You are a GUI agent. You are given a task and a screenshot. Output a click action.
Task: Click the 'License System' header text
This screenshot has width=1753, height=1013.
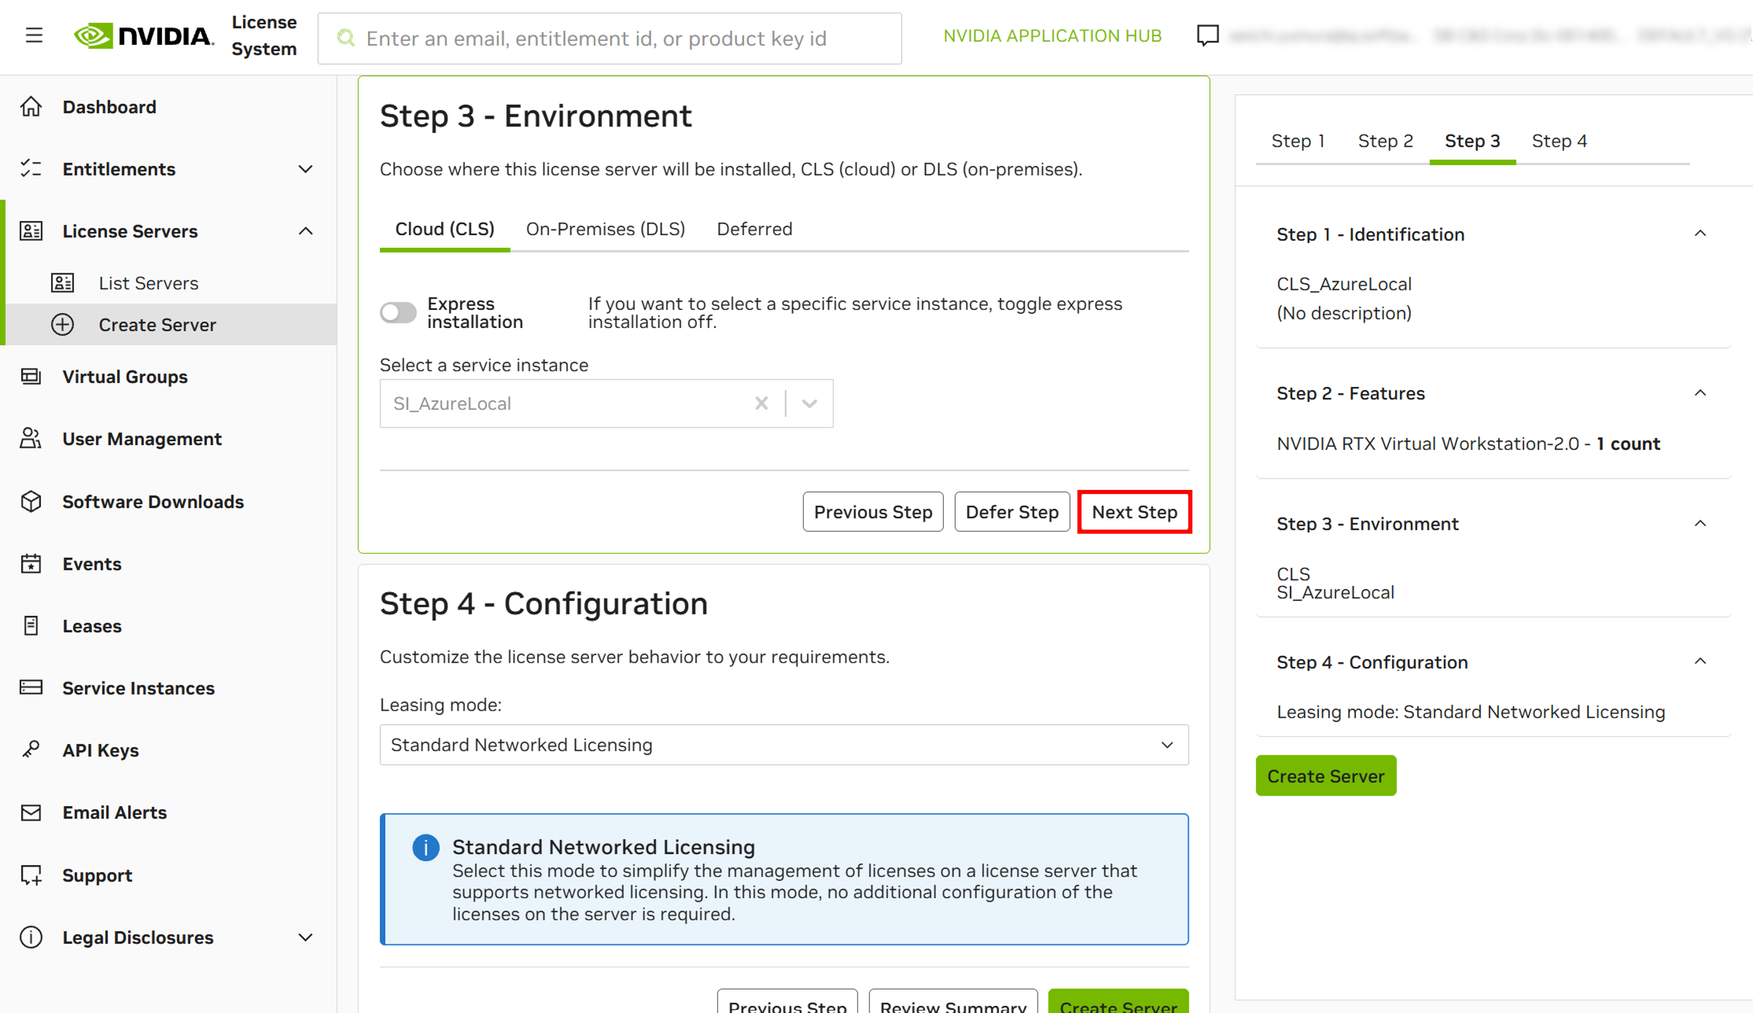click(x=264, y=36)
